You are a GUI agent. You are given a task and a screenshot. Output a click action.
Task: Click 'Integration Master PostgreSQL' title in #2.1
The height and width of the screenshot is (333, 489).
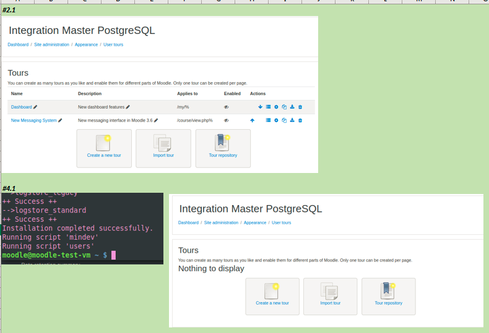[x=82, y=30]
